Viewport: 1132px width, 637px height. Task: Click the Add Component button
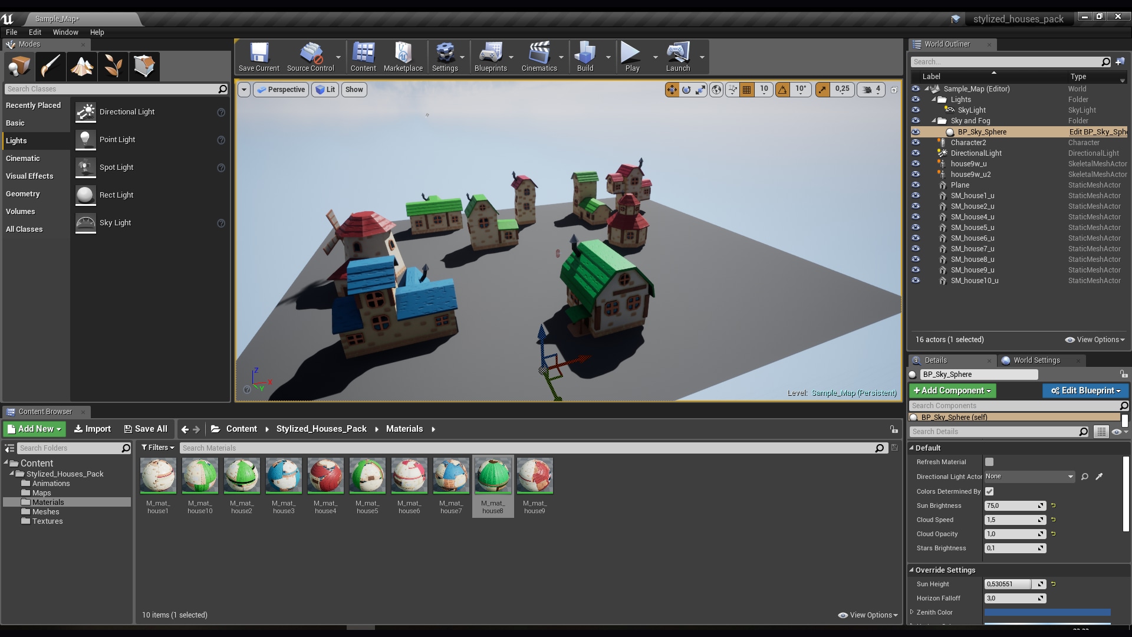coord(951,390)
